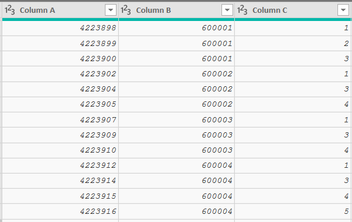Select cell with value 4223905
Screen dimensions: 352x222
click(61, 105)
